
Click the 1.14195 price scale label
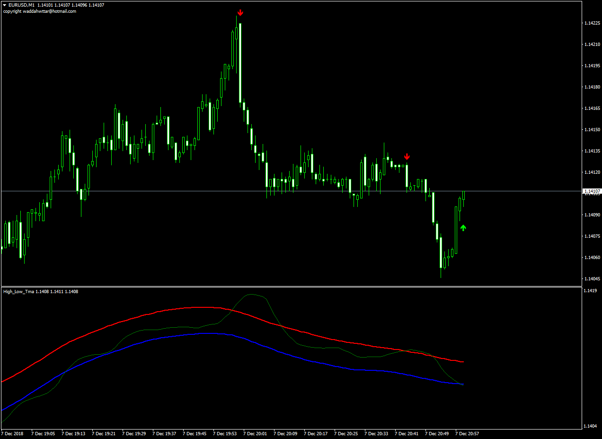click(x=593, y=66)
